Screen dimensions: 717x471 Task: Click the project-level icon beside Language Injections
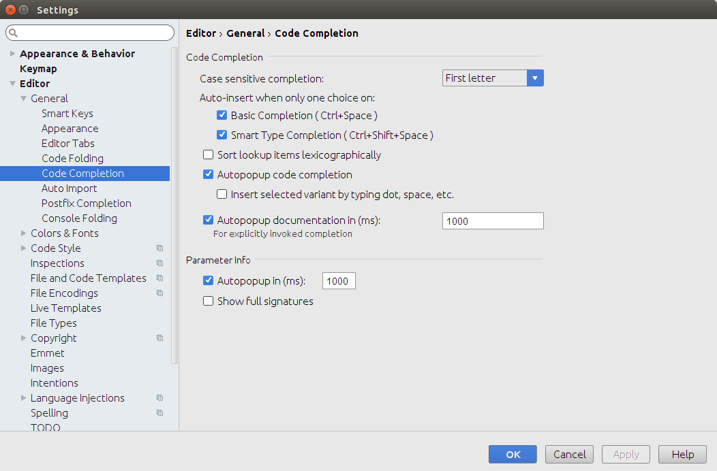159,398
